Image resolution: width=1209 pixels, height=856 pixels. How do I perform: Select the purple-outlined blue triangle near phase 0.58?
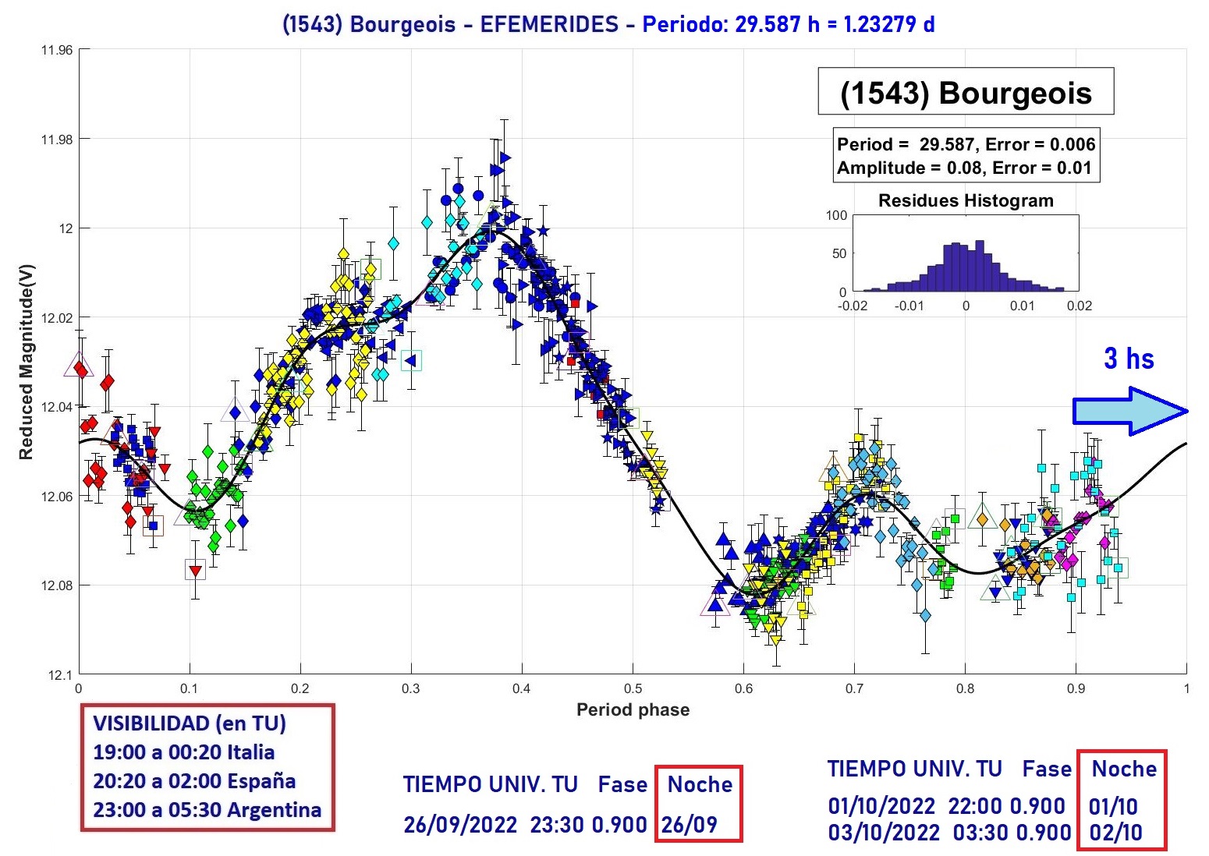tap(715, 604)
